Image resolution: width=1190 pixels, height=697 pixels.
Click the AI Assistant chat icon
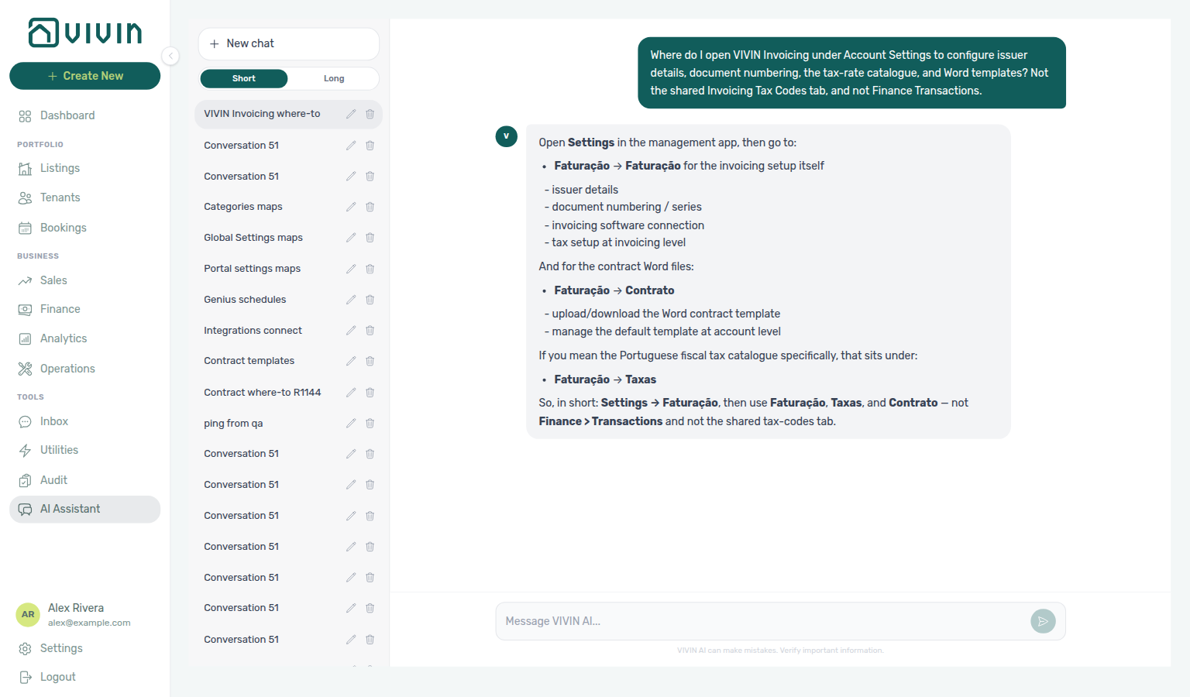pyautogui.click(x=25, y=510)
